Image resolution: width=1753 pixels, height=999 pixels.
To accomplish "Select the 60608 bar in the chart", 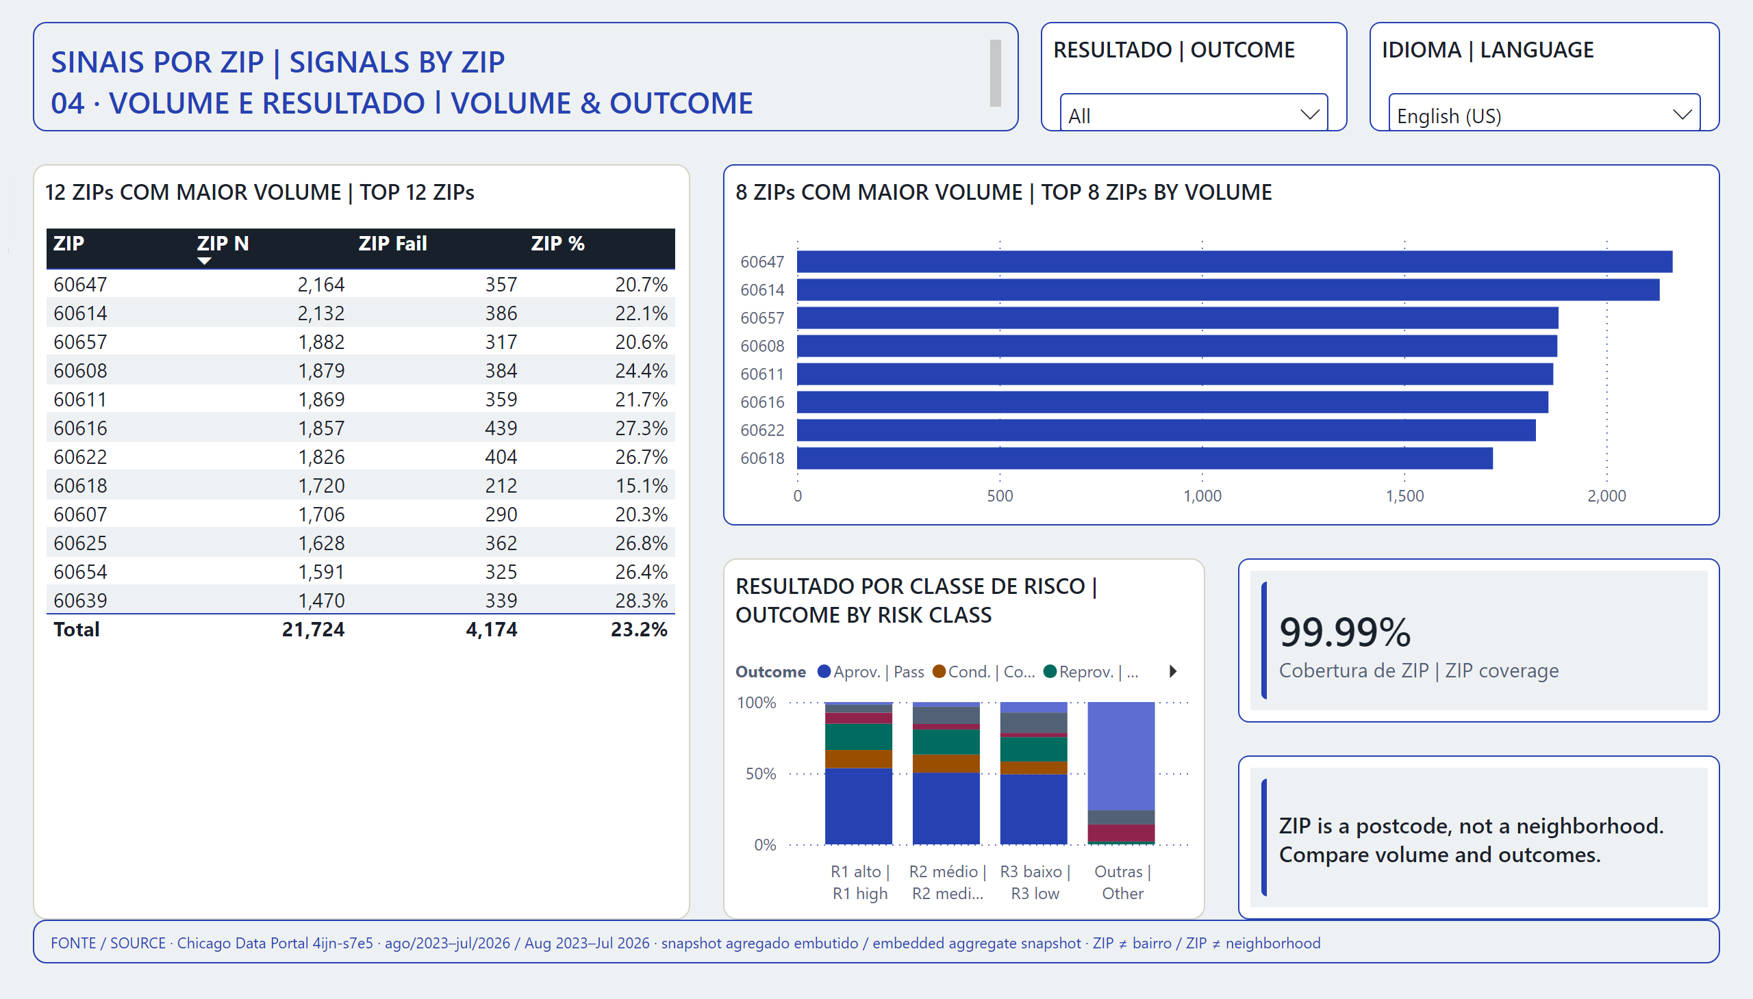I will point(1177,346).
